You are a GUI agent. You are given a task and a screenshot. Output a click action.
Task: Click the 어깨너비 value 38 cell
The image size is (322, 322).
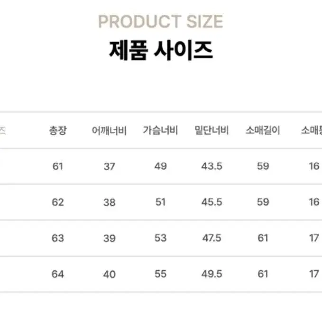click(109, 202)
